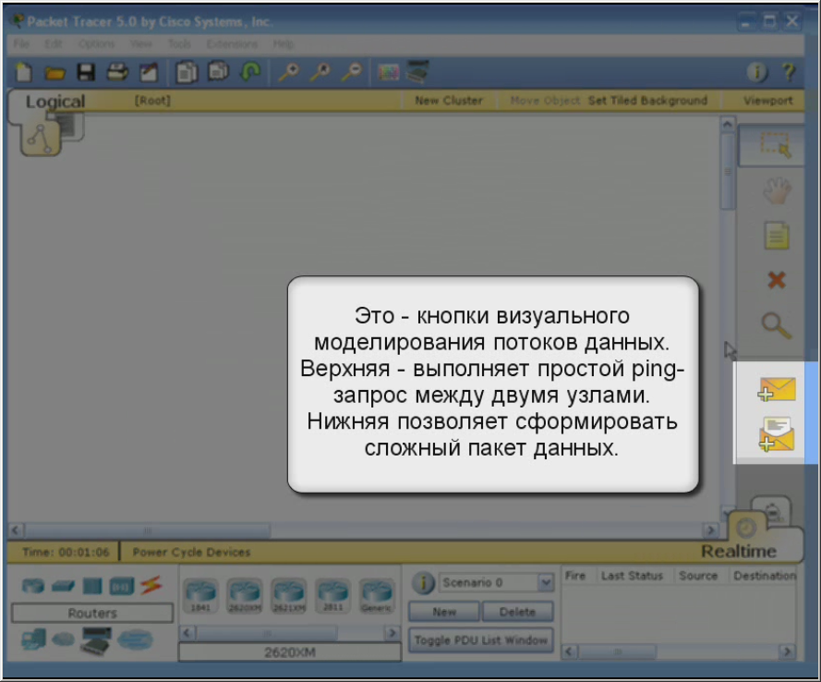Open the Activity Wizard icon
The height and width of the screenshot is (682, 821).
point(149,72)
